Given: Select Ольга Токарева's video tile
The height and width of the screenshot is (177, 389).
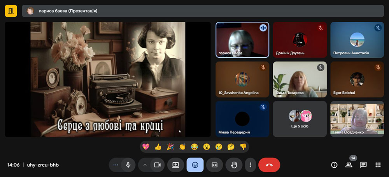Looking at the screenshot, I should click(x=300, y=79).
